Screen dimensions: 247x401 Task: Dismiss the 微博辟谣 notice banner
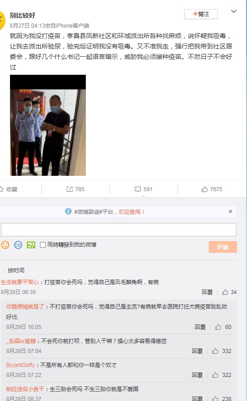pos(230,211)
